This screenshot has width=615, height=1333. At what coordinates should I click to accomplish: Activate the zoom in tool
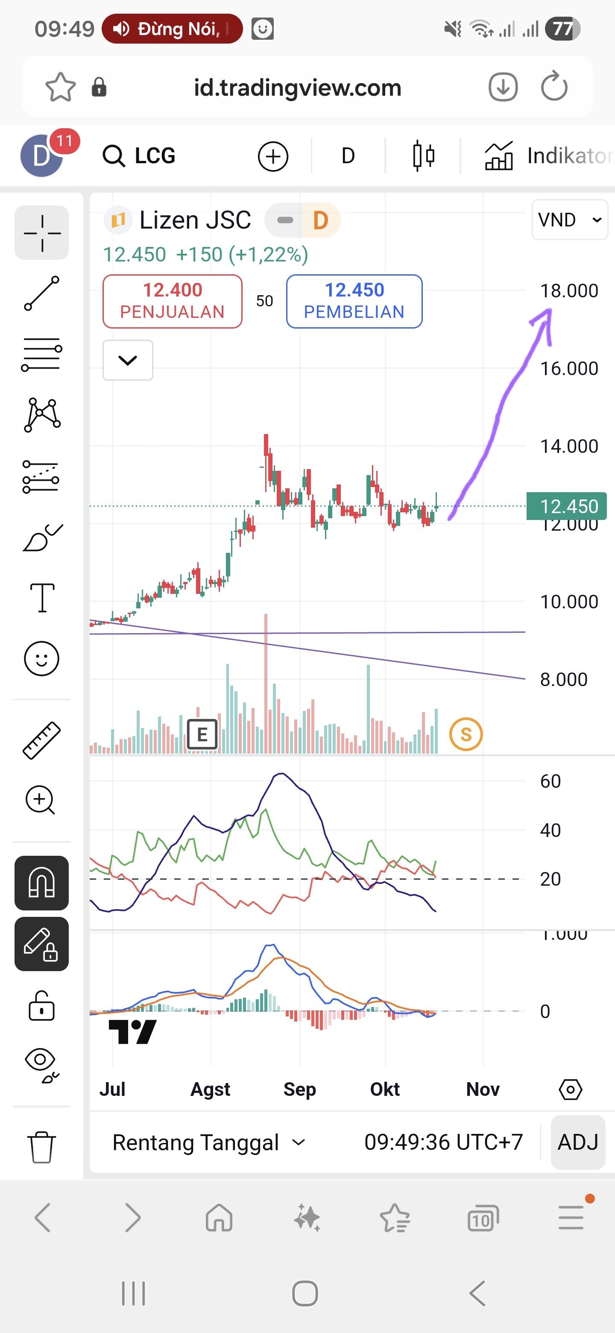[x=41, y=800]
